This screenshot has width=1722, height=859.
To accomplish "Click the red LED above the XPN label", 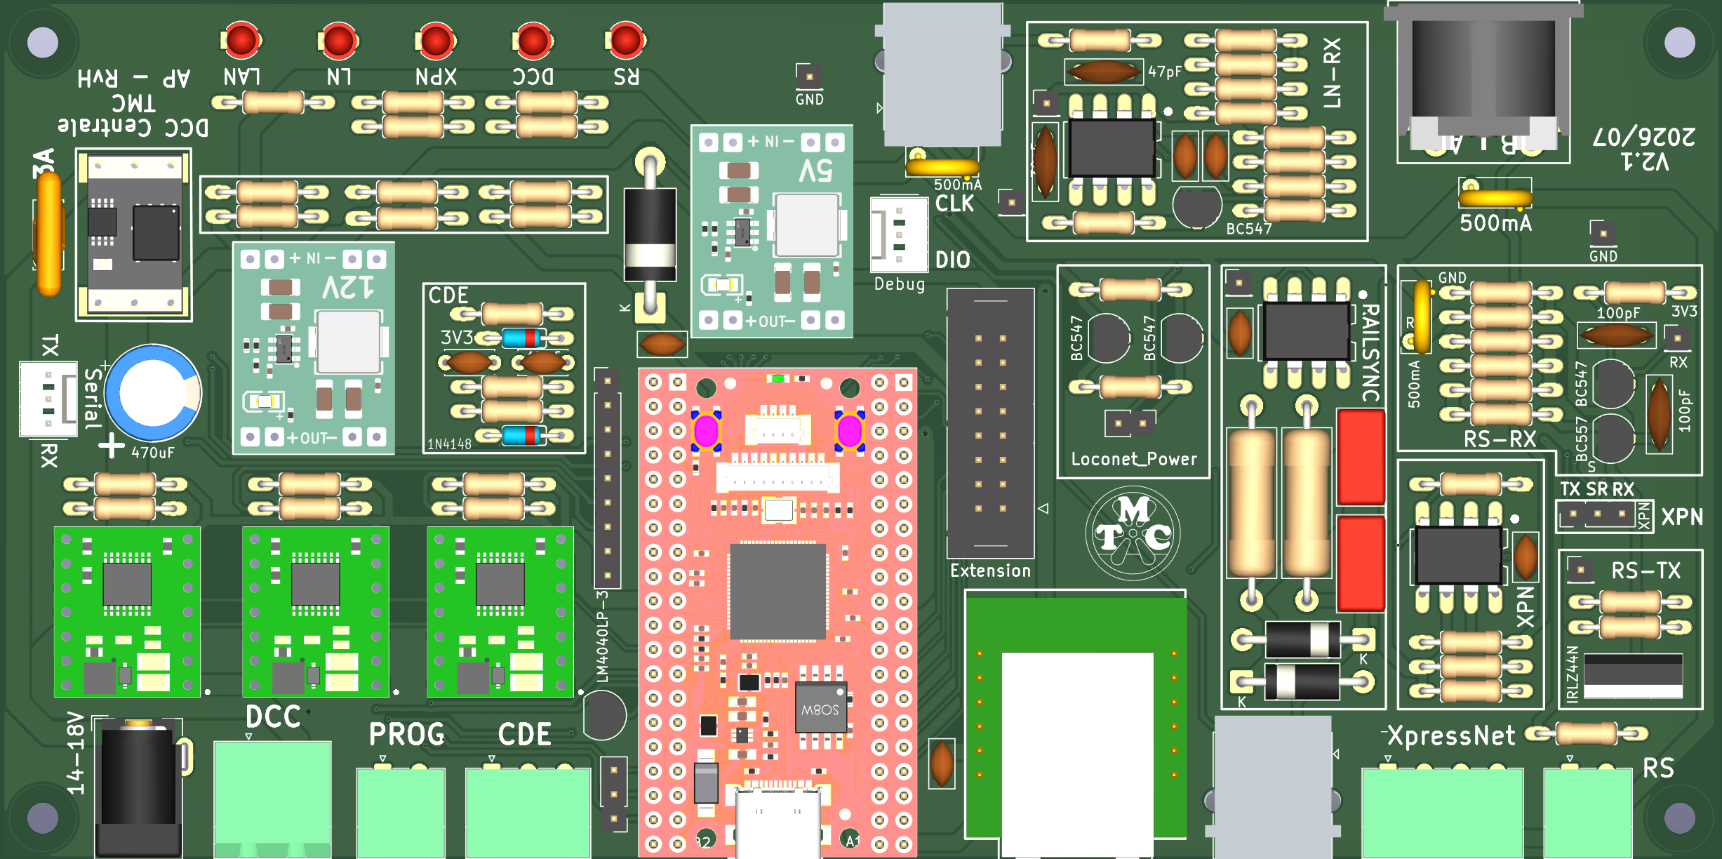I will coord(436,40).
